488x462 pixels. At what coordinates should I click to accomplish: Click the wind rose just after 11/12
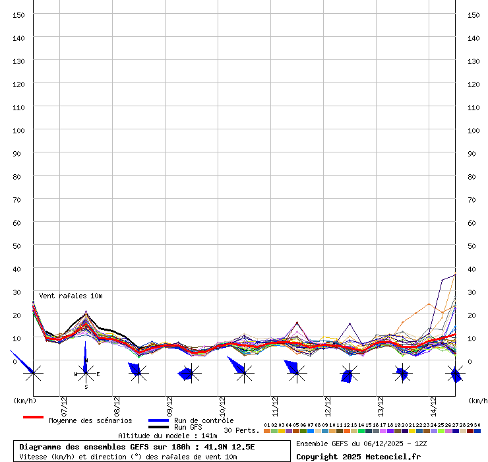pyautogui.click(x=297, y=374)
